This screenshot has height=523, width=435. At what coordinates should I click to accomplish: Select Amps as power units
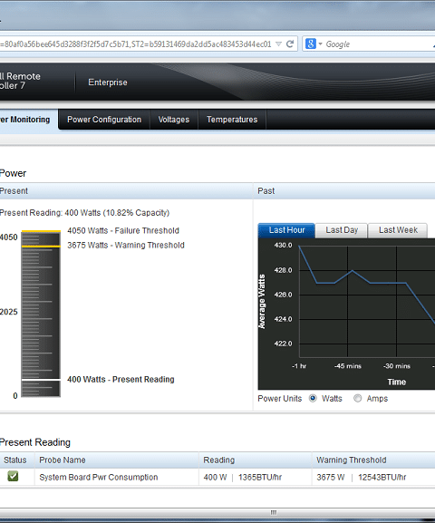pyautogui.click(x=357, y=398)
